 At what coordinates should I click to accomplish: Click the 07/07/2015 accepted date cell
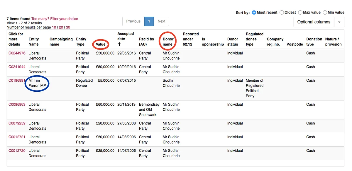point(127,81)
